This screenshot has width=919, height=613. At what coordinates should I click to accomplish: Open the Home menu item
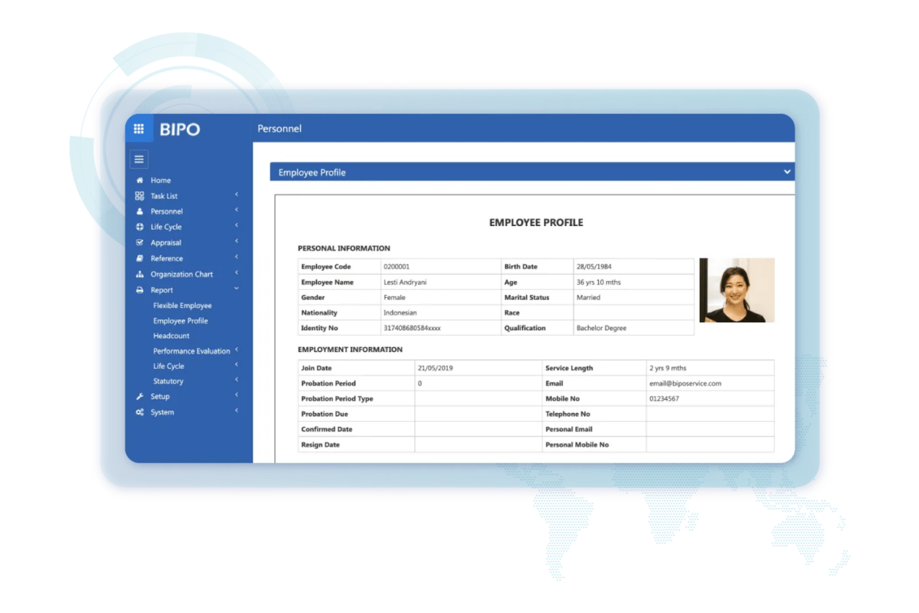point(161,180)
